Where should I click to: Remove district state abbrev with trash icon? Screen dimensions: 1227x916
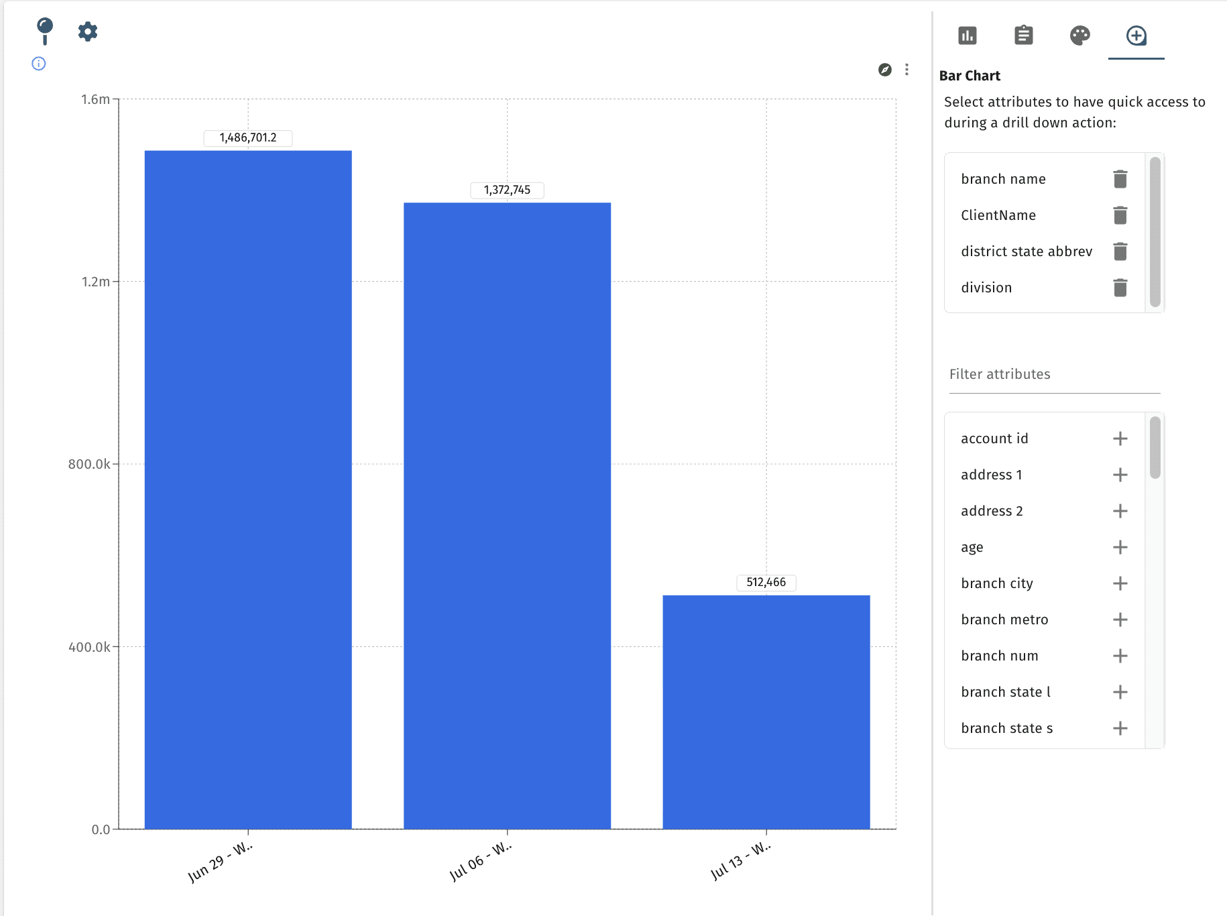1120,251
